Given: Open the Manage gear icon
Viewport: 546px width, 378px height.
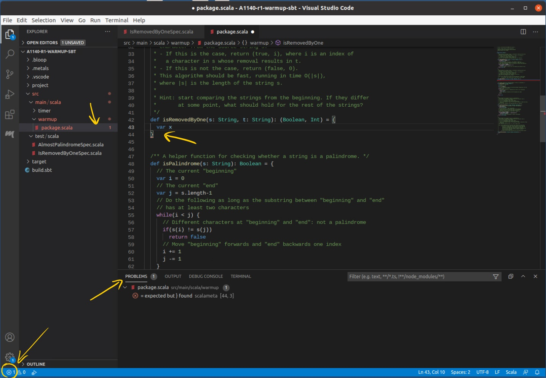Looking at the screenshot, I should click(10, 357).
